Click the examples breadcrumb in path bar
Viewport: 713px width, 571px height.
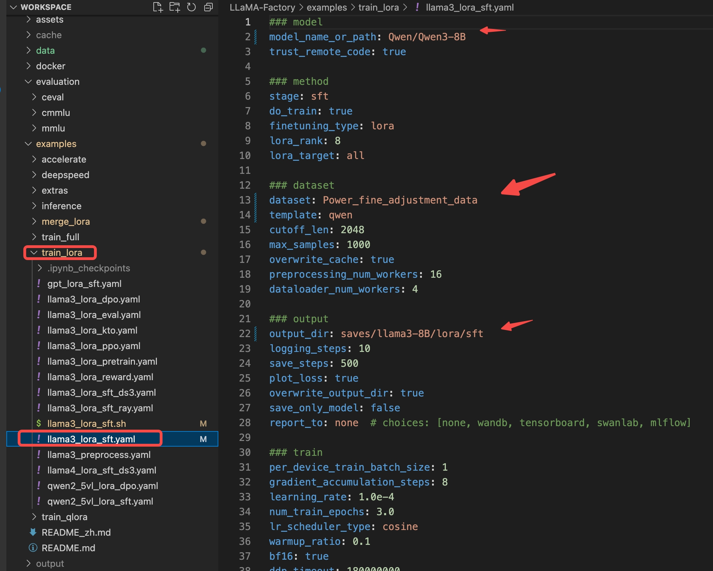click(326, 7)
